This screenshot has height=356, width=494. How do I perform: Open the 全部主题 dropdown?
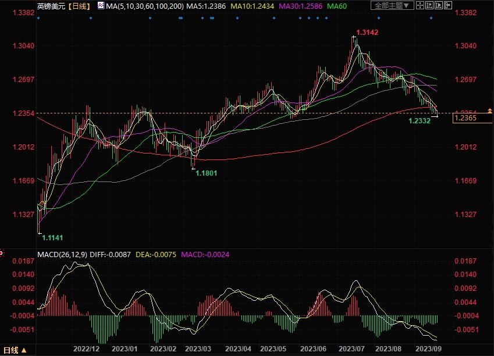click(x=392, y=5)
